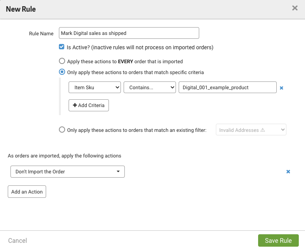This screenshot has width=305, height=249.
Task: Delete the Don't Import the Order action
Action: point(288,172)
